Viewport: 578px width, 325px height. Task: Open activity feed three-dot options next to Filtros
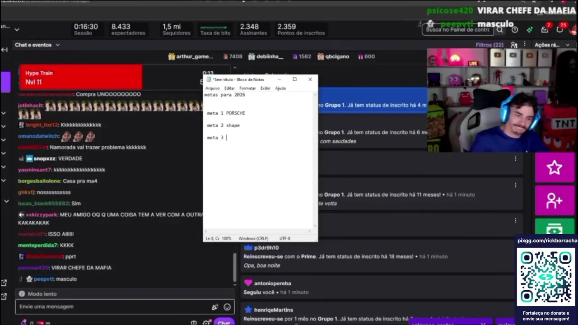point(526,45)
